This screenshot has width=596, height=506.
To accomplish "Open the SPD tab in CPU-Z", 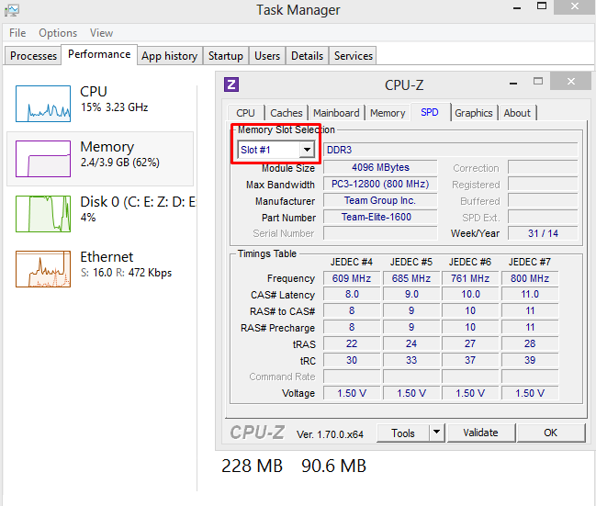I will (x=430, y=112).
